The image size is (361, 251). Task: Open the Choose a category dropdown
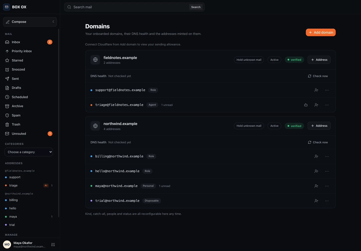[29, 152]
